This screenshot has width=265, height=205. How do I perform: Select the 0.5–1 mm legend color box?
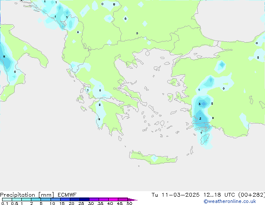17,200
